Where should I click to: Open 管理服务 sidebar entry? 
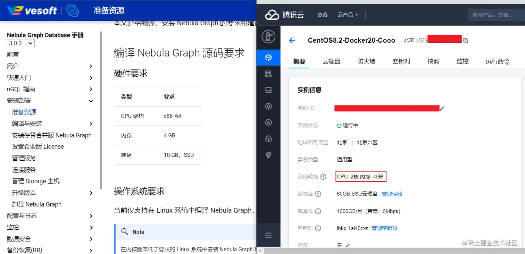tap(24, 158)
